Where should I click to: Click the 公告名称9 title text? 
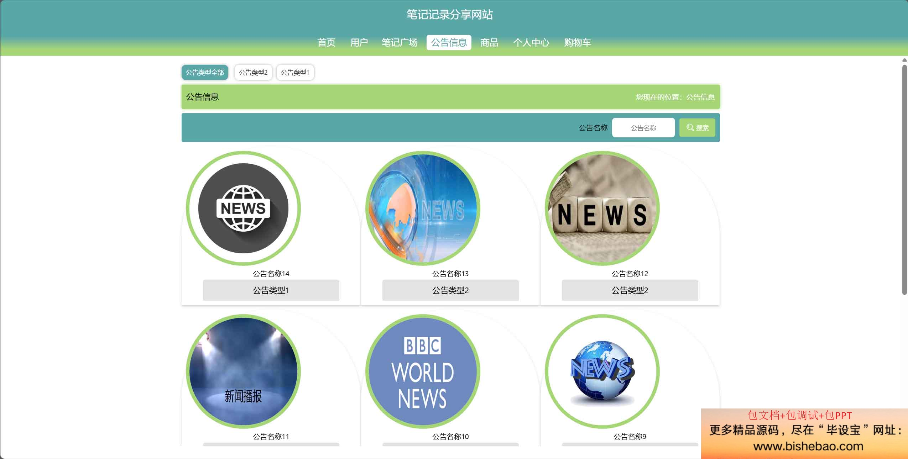630,437
